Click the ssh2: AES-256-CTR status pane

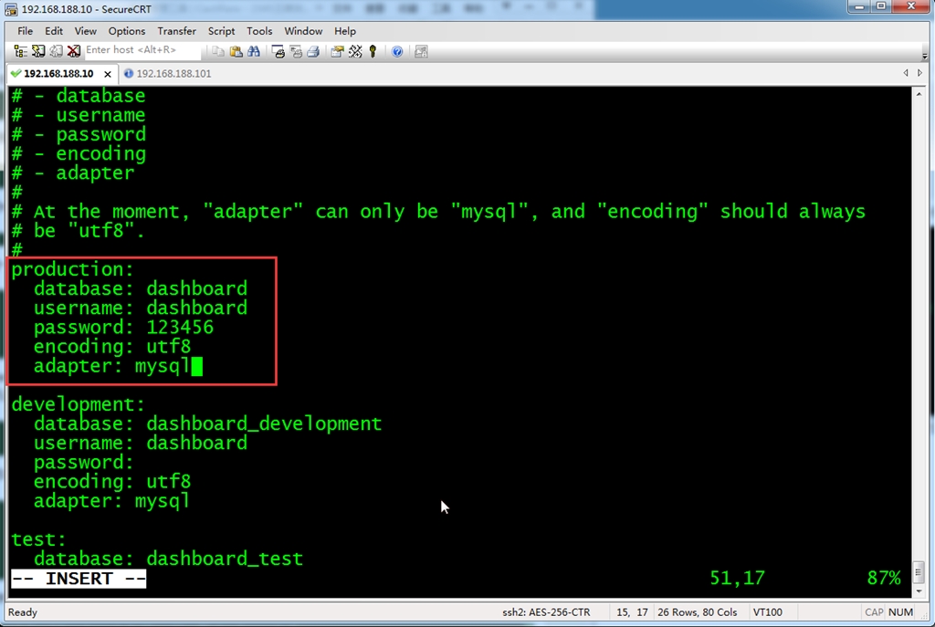tap(548, 612)
